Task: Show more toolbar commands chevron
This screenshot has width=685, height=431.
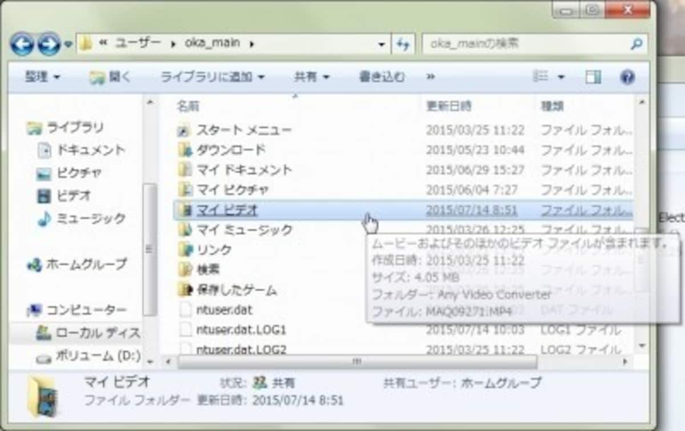Action: (430, 76)
